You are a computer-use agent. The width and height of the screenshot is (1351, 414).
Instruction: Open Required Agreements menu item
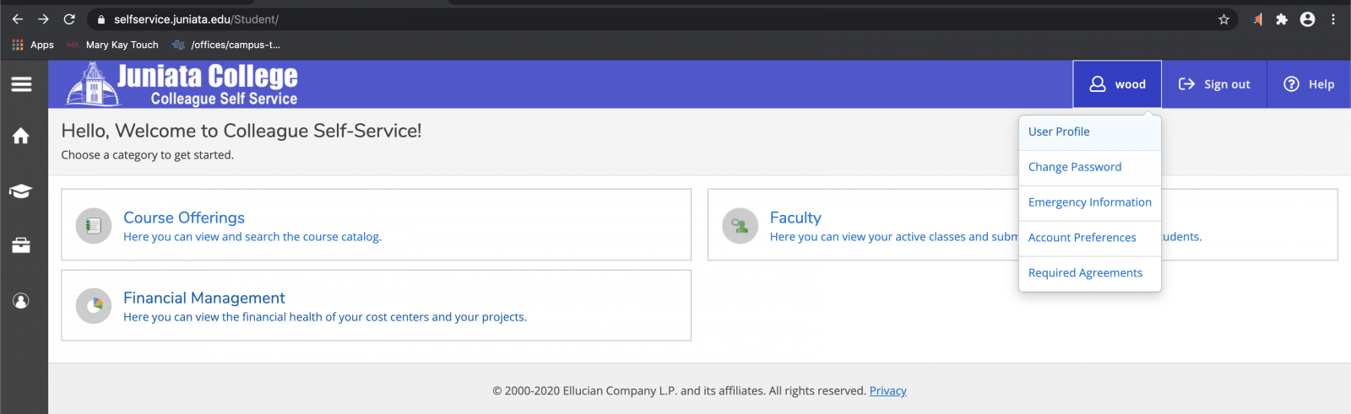tap(1090, 274)
